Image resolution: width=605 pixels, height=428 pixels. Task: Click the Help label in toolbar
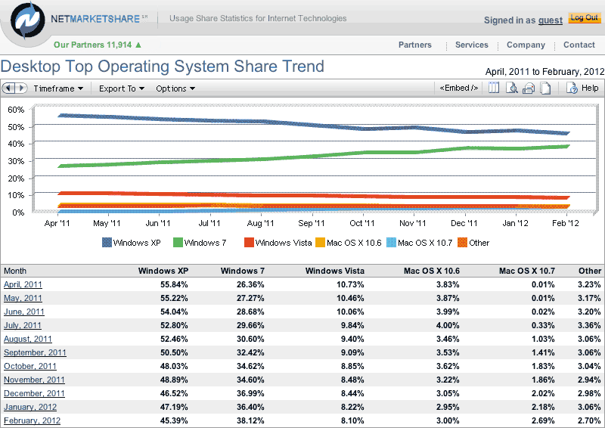click(x=590, y=88)
